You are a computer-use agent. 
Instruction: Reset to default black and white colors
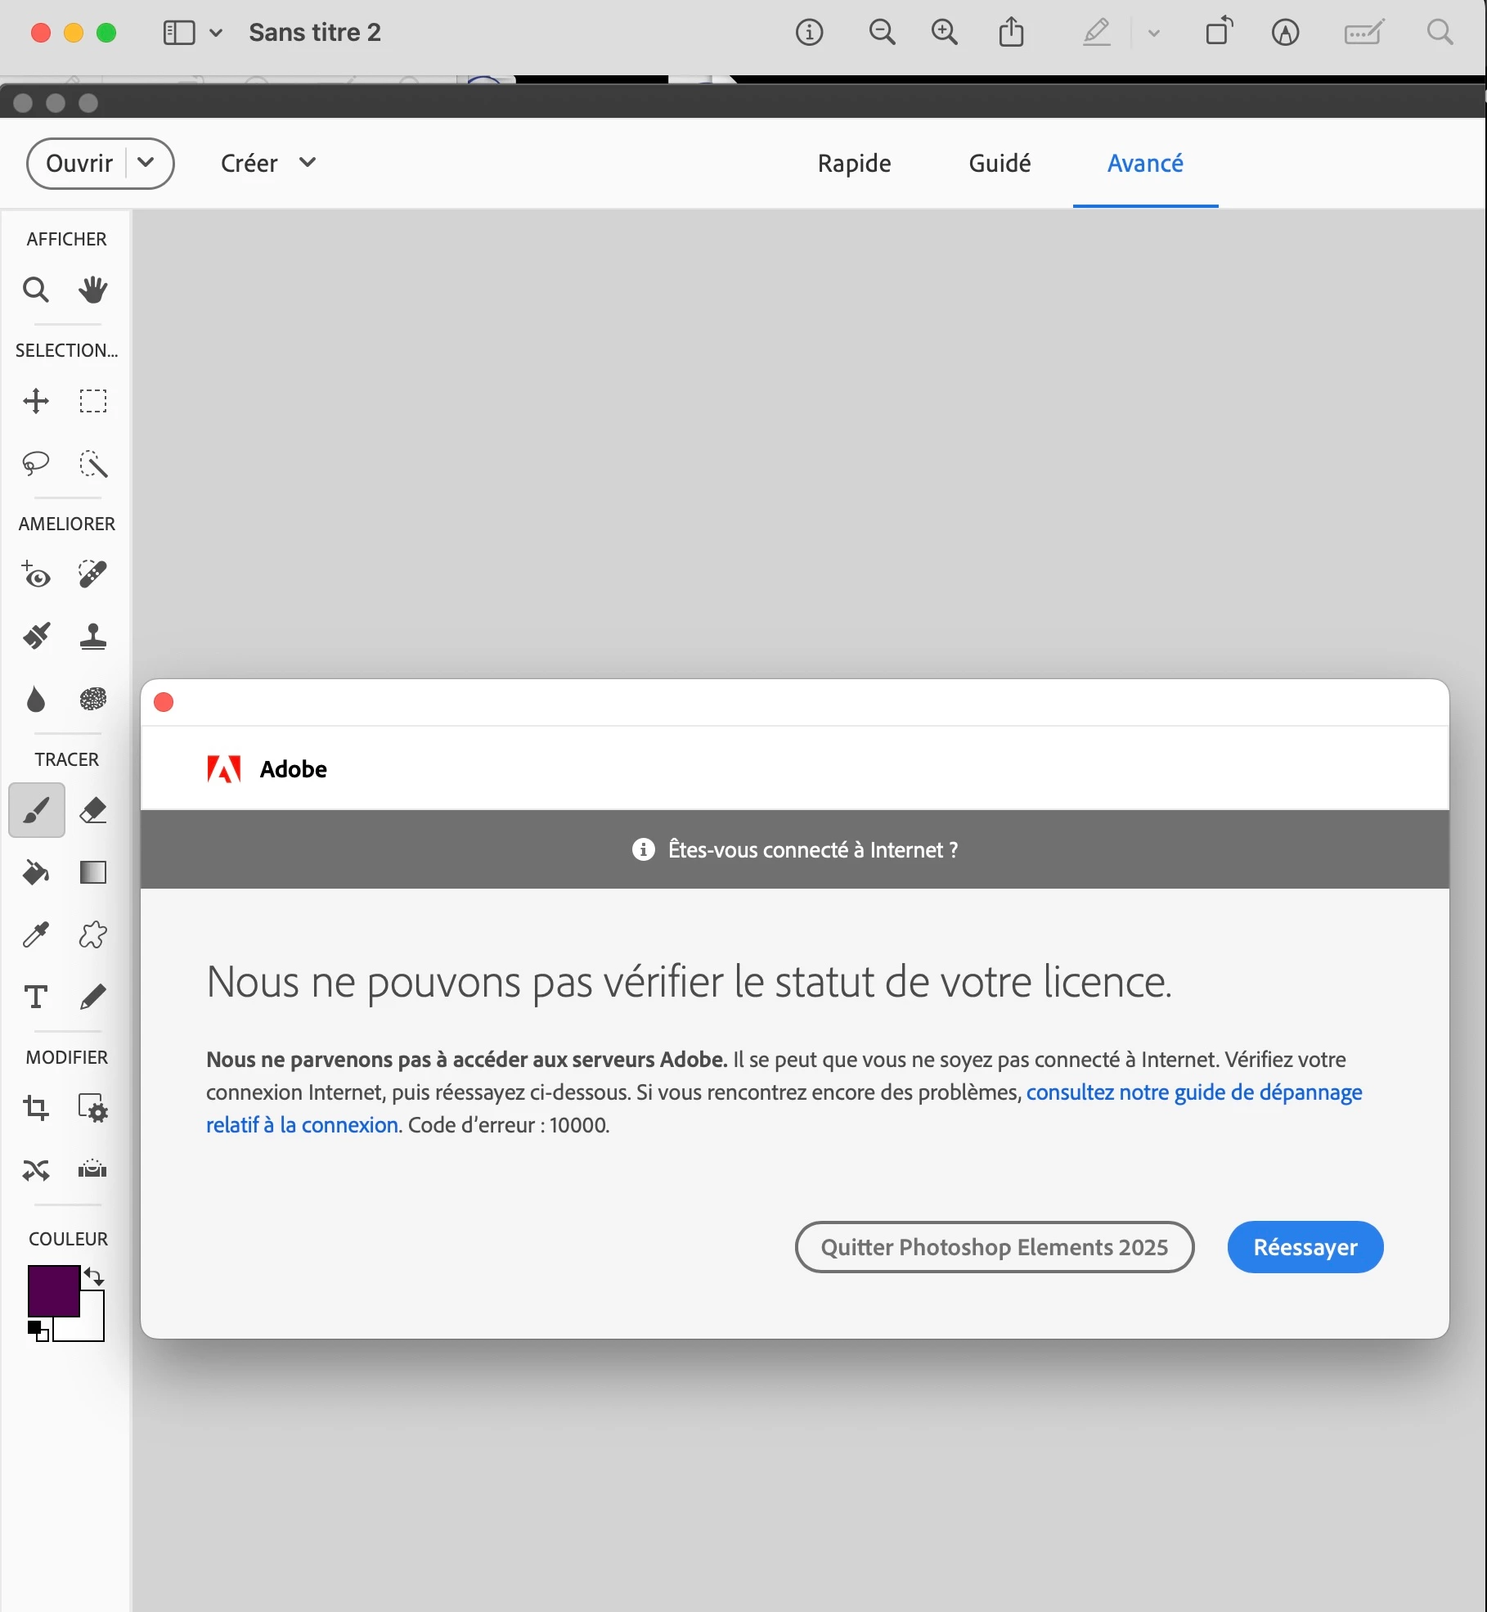coord(38,1331)
